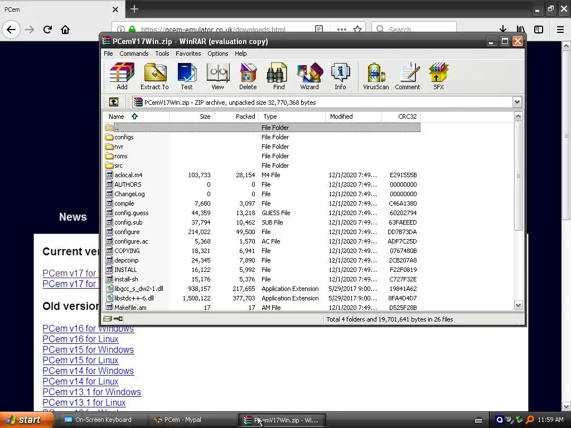The image size is (571, 428).
Task: Toggle reader view icon in address bar
Action: (x=319, y=29)
